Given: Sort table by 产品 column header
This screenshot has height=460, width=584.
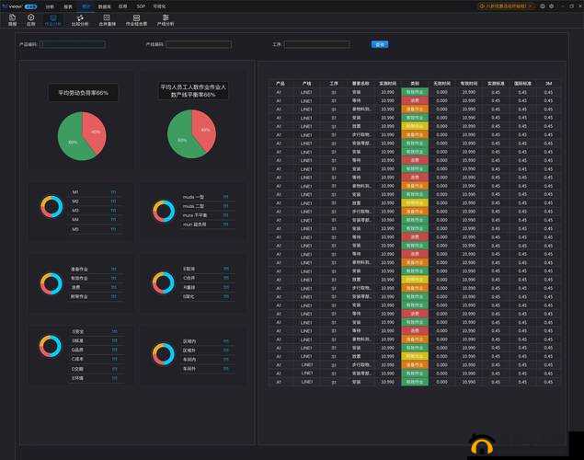Looking at the screenshot, I should tap(281, 84).
